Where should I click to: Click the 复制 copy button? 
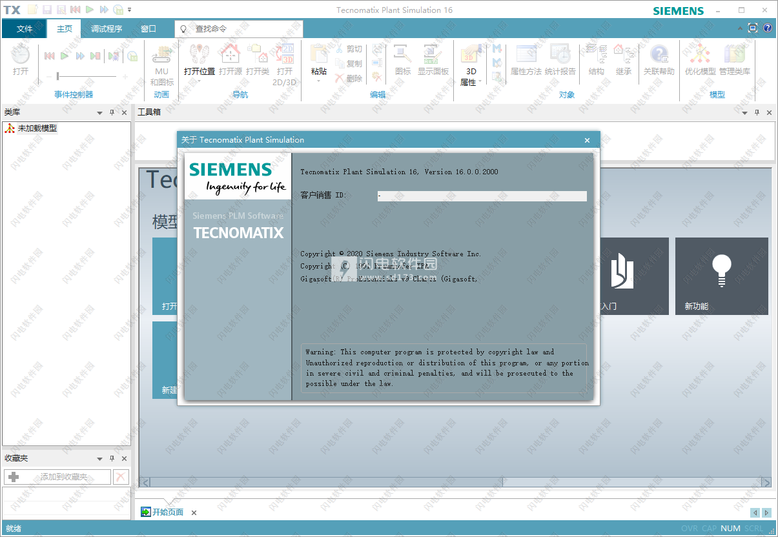click(x=349, y=63)
